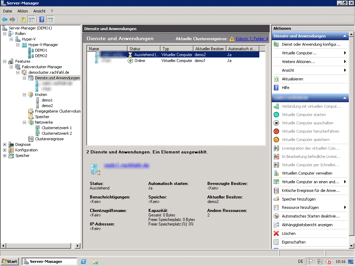
Task: Click the Livemigration des virtuellen Computers icon
Action: click(276, 148)
